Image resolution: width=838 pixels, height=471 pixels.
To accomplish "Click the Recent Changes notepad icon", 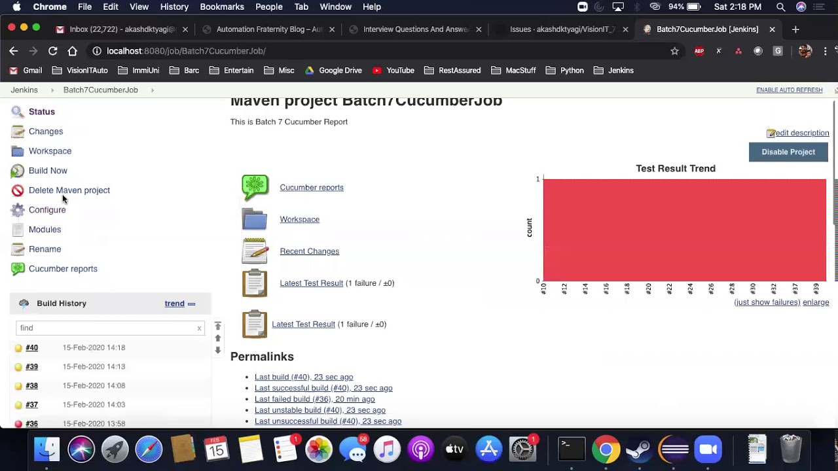I will tap(255, 251).
